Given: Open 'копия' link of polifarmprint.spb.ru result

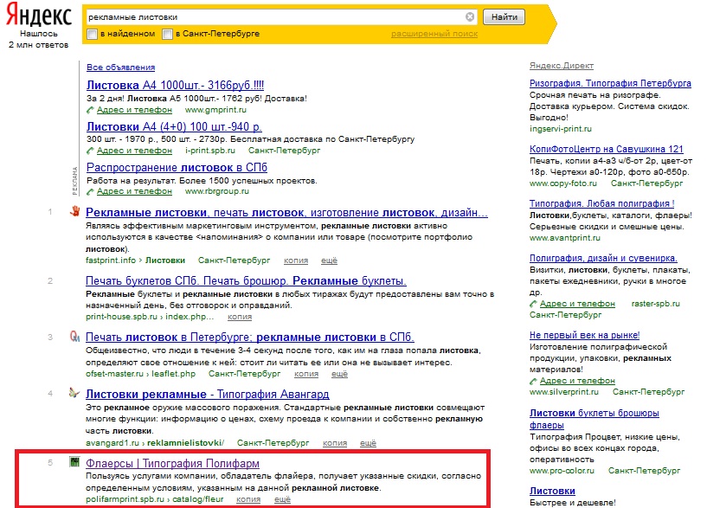Looking at the screenshot, I should click(x=248, y=499).
